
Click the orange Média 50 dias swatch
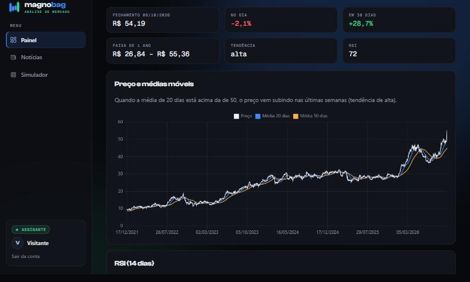[296, 116]
